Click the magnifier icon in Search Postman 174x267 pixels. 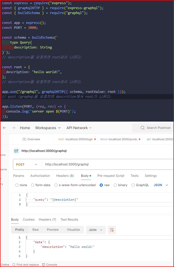point(142,128)
